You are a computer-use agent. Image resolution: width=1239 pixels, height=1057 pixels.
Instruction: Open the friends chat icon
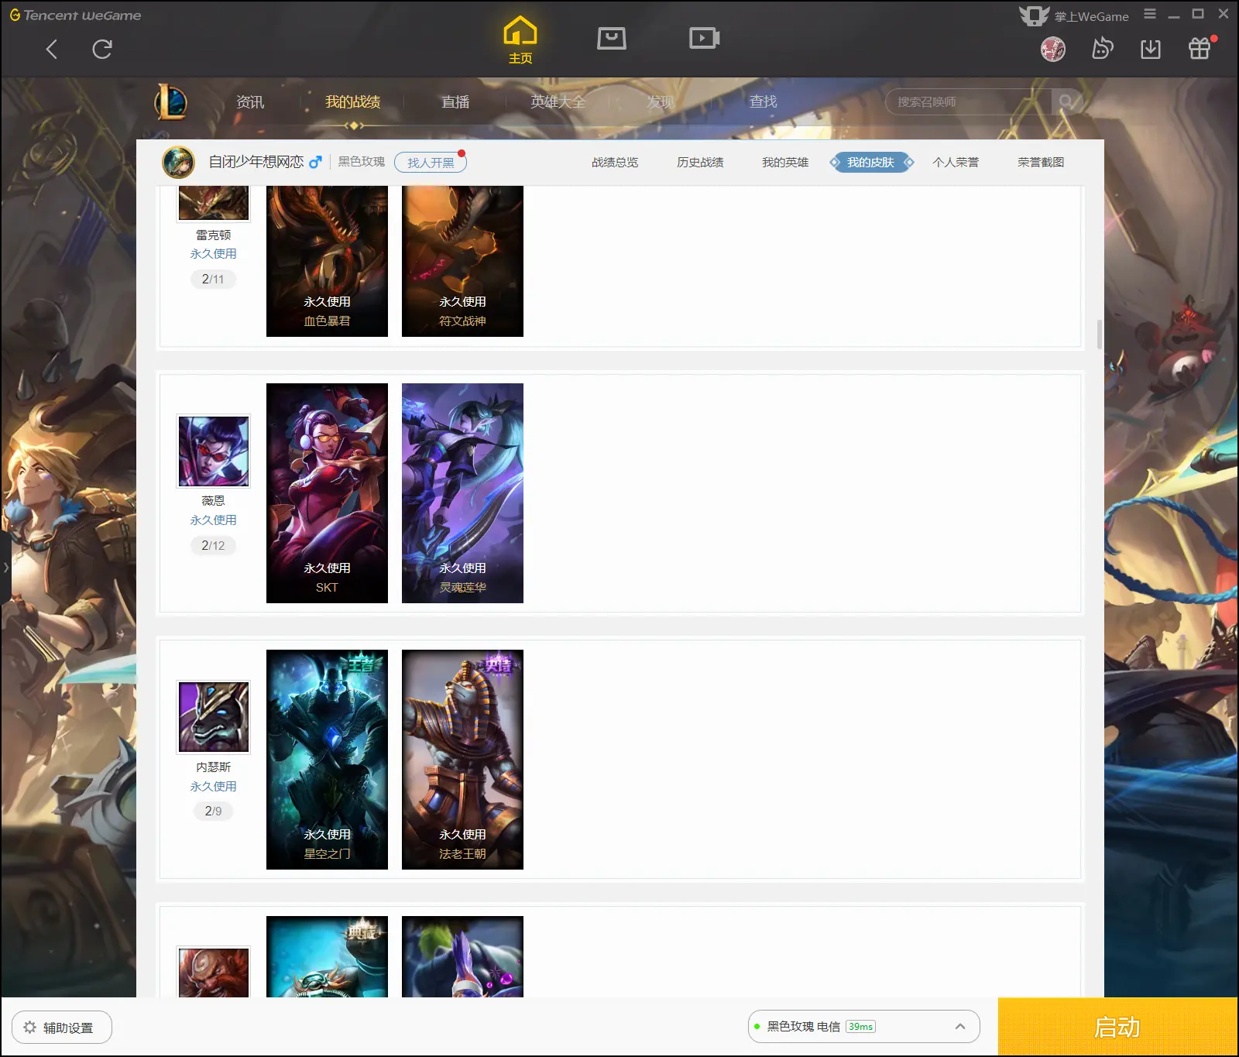pos(1102,49)
